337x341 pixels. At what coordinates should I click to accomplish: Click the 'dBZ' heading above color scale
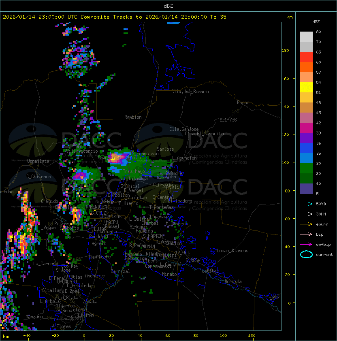pos(316,22)
